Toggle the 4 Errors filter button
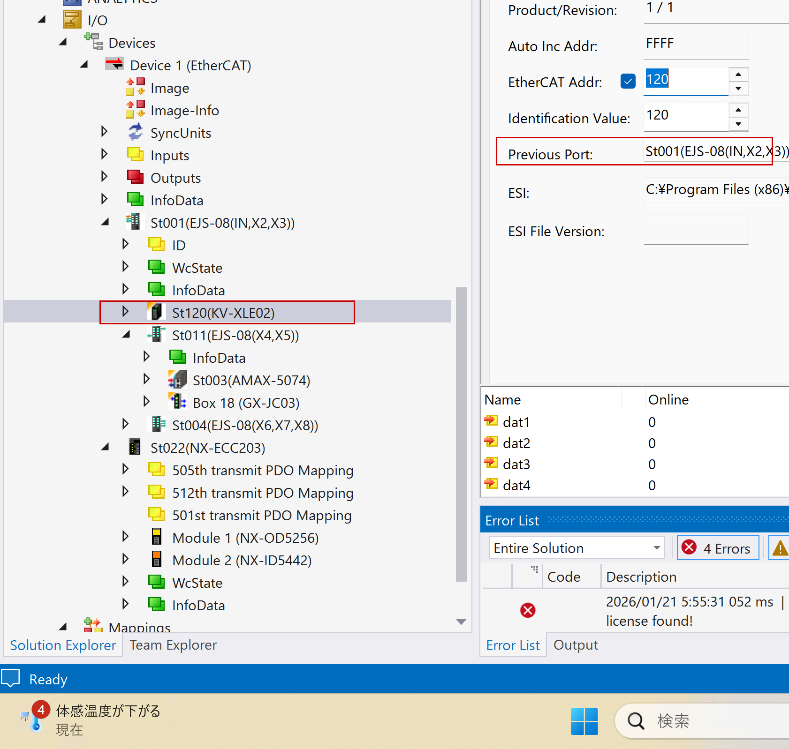This screenshot has width=789, height=749. 718,548
